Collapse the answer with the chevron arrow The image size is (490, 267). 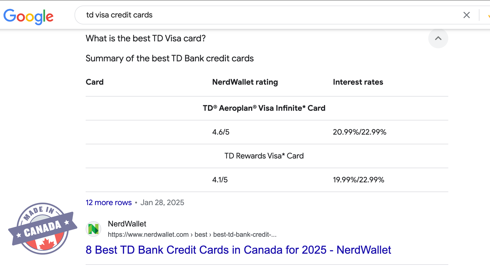tap(438, 38)
